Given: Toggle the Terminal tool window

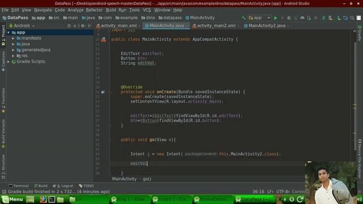Looking at the screenshot, I should (19, 186).
